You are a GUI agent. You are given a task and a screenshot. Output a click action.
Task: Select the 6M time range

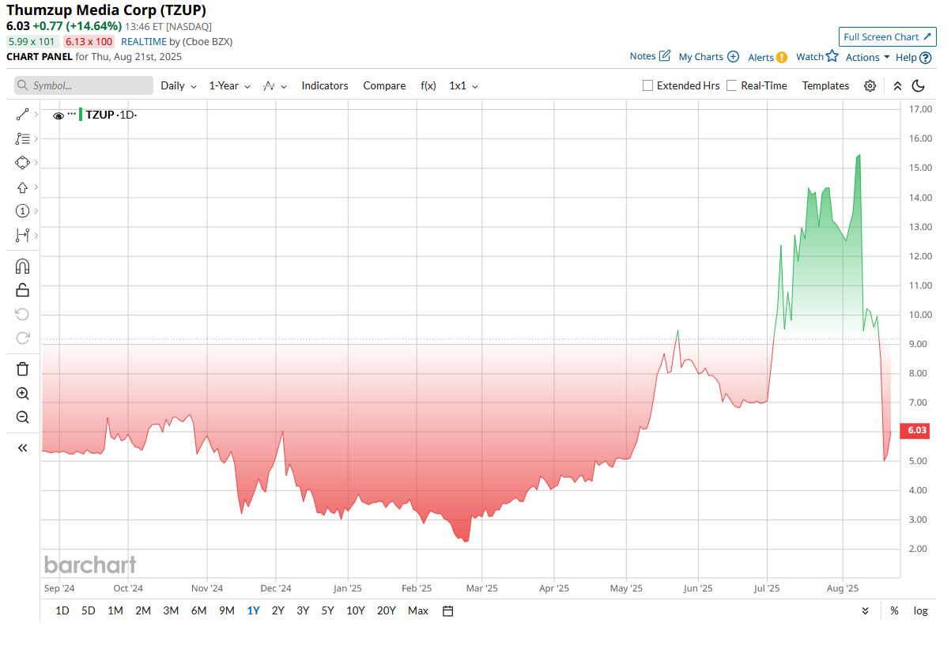(198, 610)
